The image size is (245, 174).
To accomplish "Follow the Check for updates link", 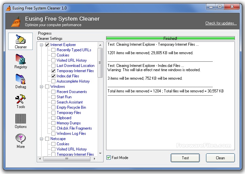I will tap(221, 23).
